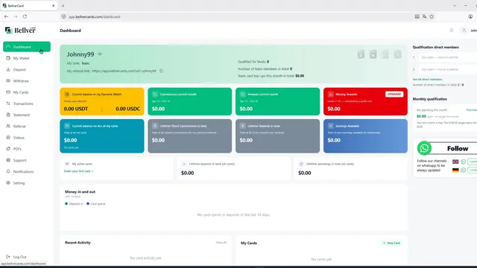Click the browser address bar
Viewport: 477px width, 268px height.
click(x=237, y=16)
